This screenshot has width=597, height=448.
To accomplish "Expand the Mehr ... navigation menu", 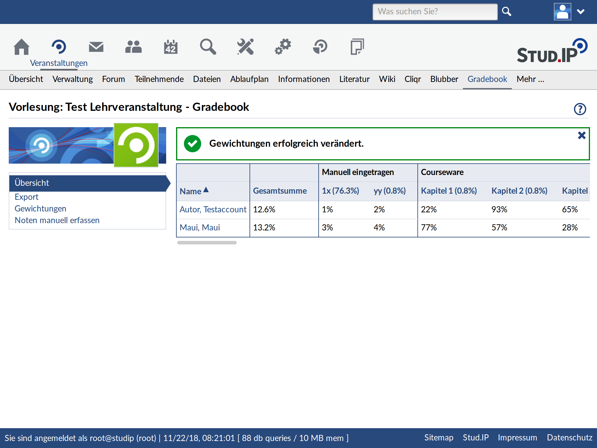I will coord(530,79).
